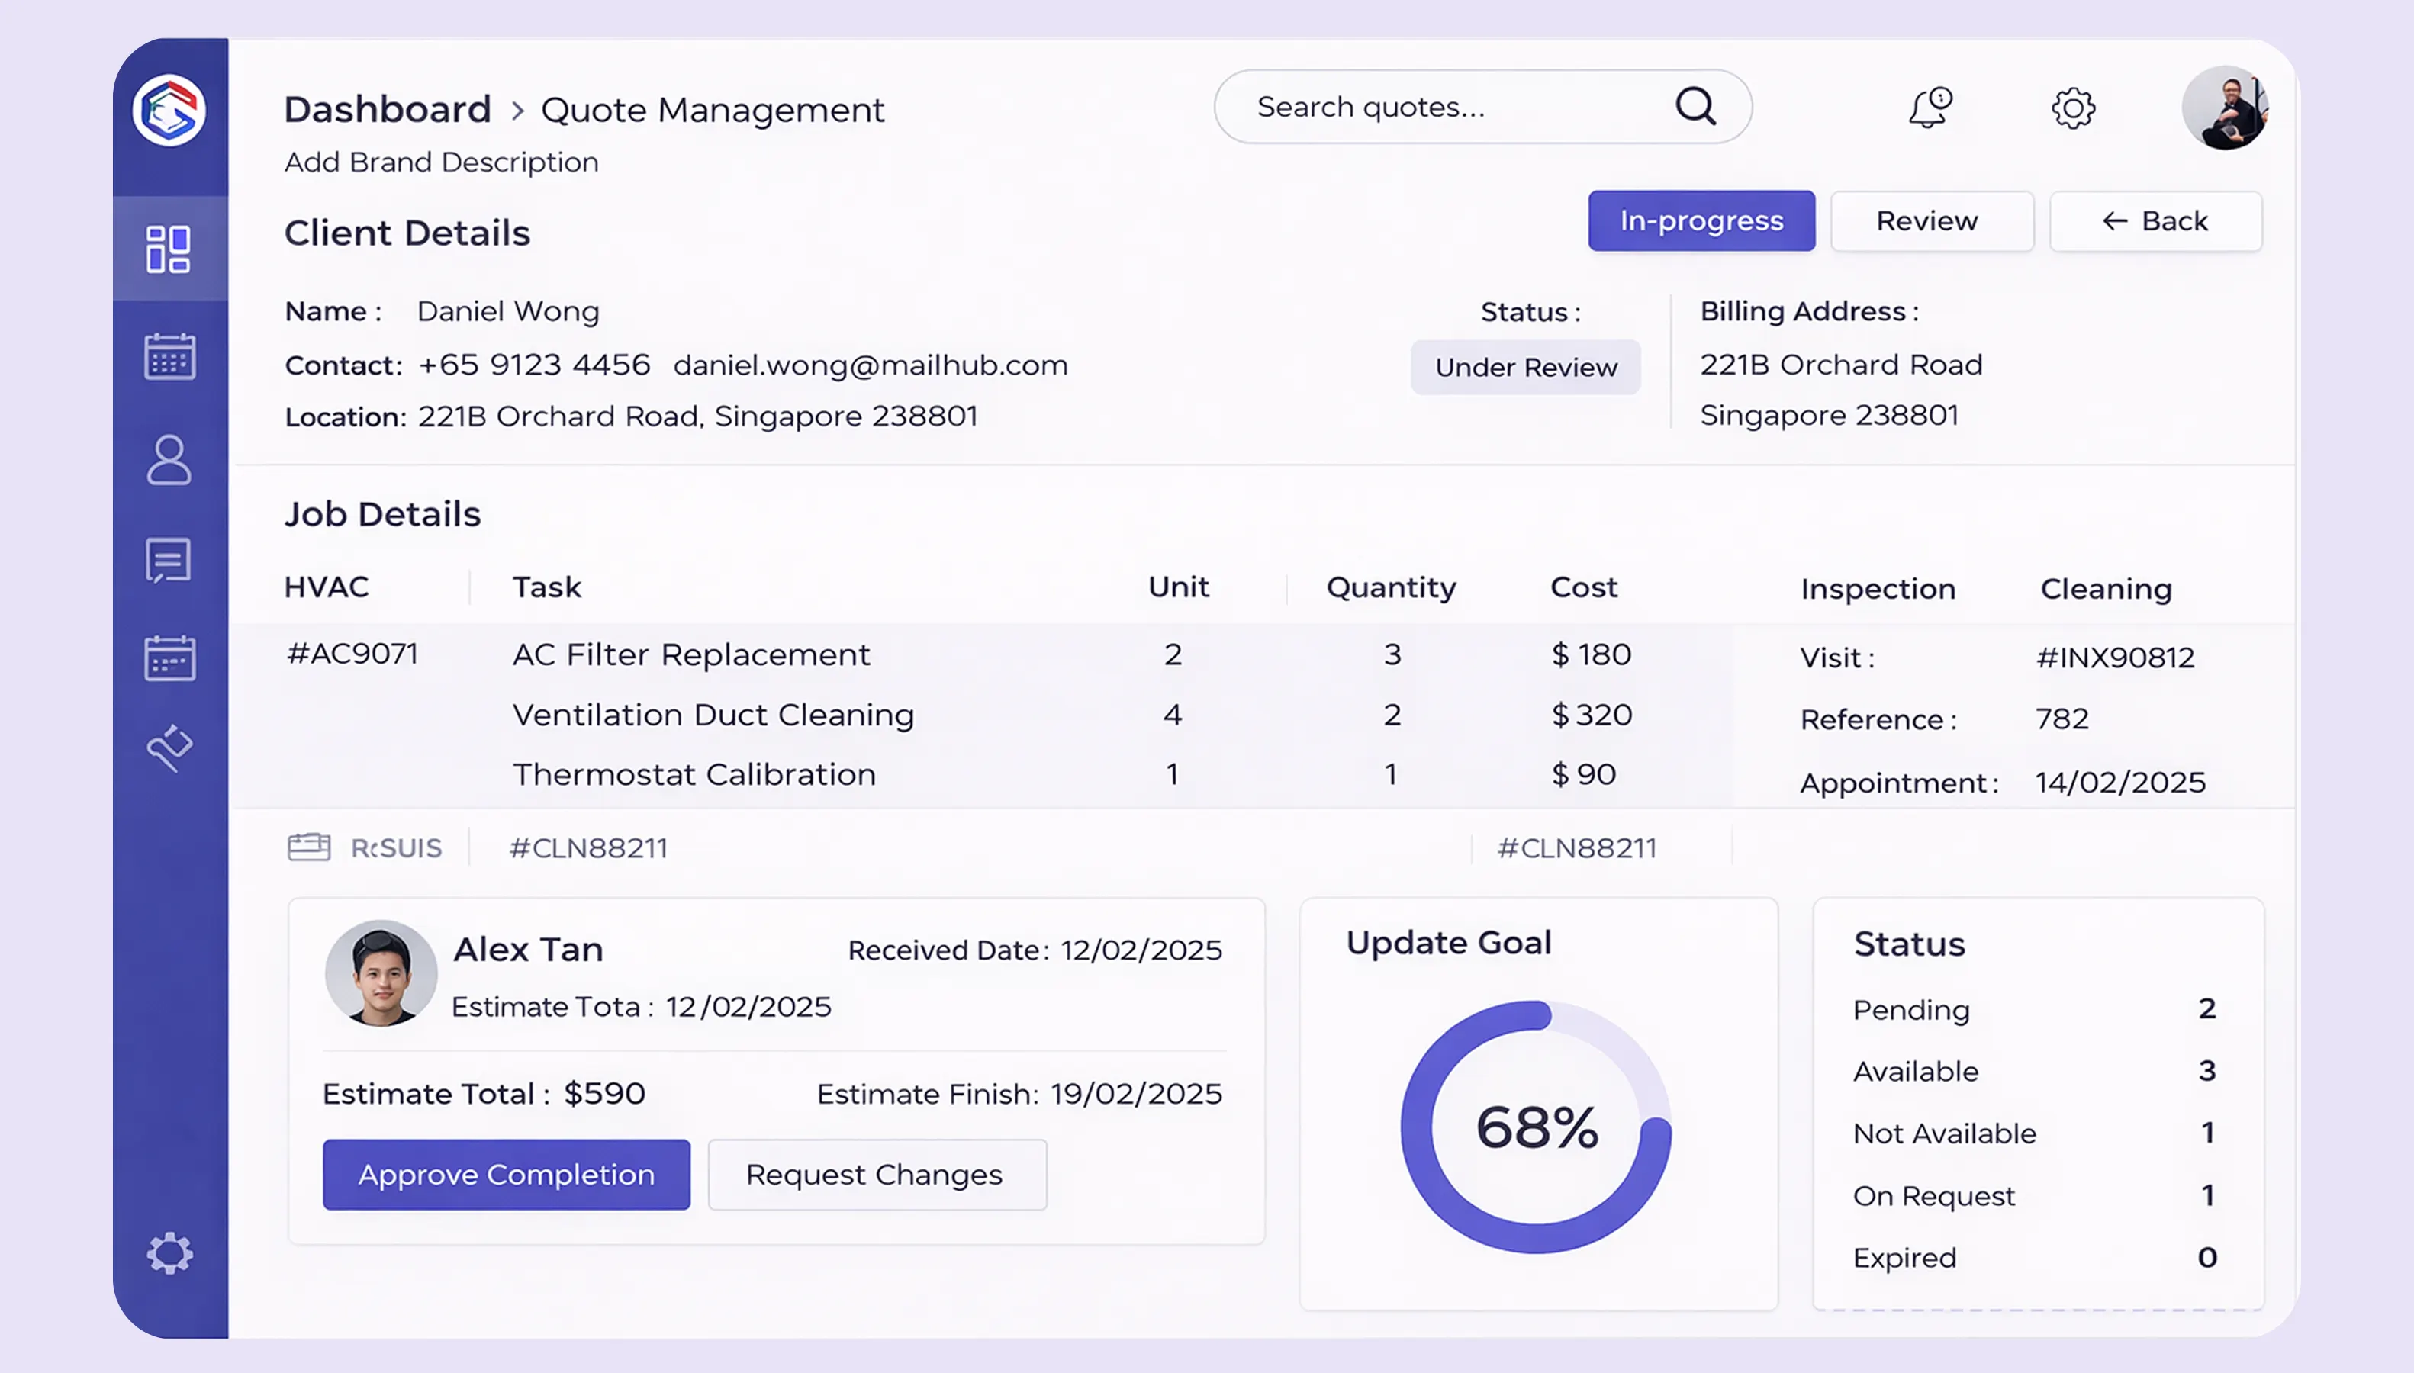Open the dashboard grid icon in sidebar
2414x1373 pixels.
point(169,249)
